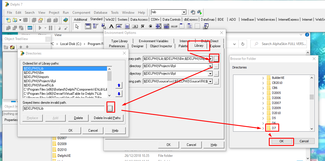This screenshot has width=325, height=161.
Task: Select the Memo component icon
Action: click(x=127, y=26)
